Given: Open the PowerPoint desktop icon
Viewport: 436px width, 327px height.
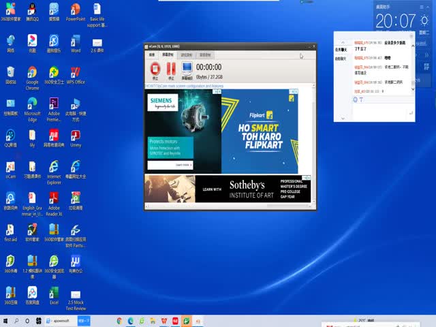Looking at the screenshot, I should [x=75, y=10].
